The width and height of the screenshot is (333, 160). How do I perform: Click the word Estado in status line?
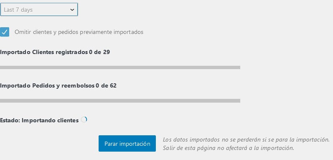[9, 121]
